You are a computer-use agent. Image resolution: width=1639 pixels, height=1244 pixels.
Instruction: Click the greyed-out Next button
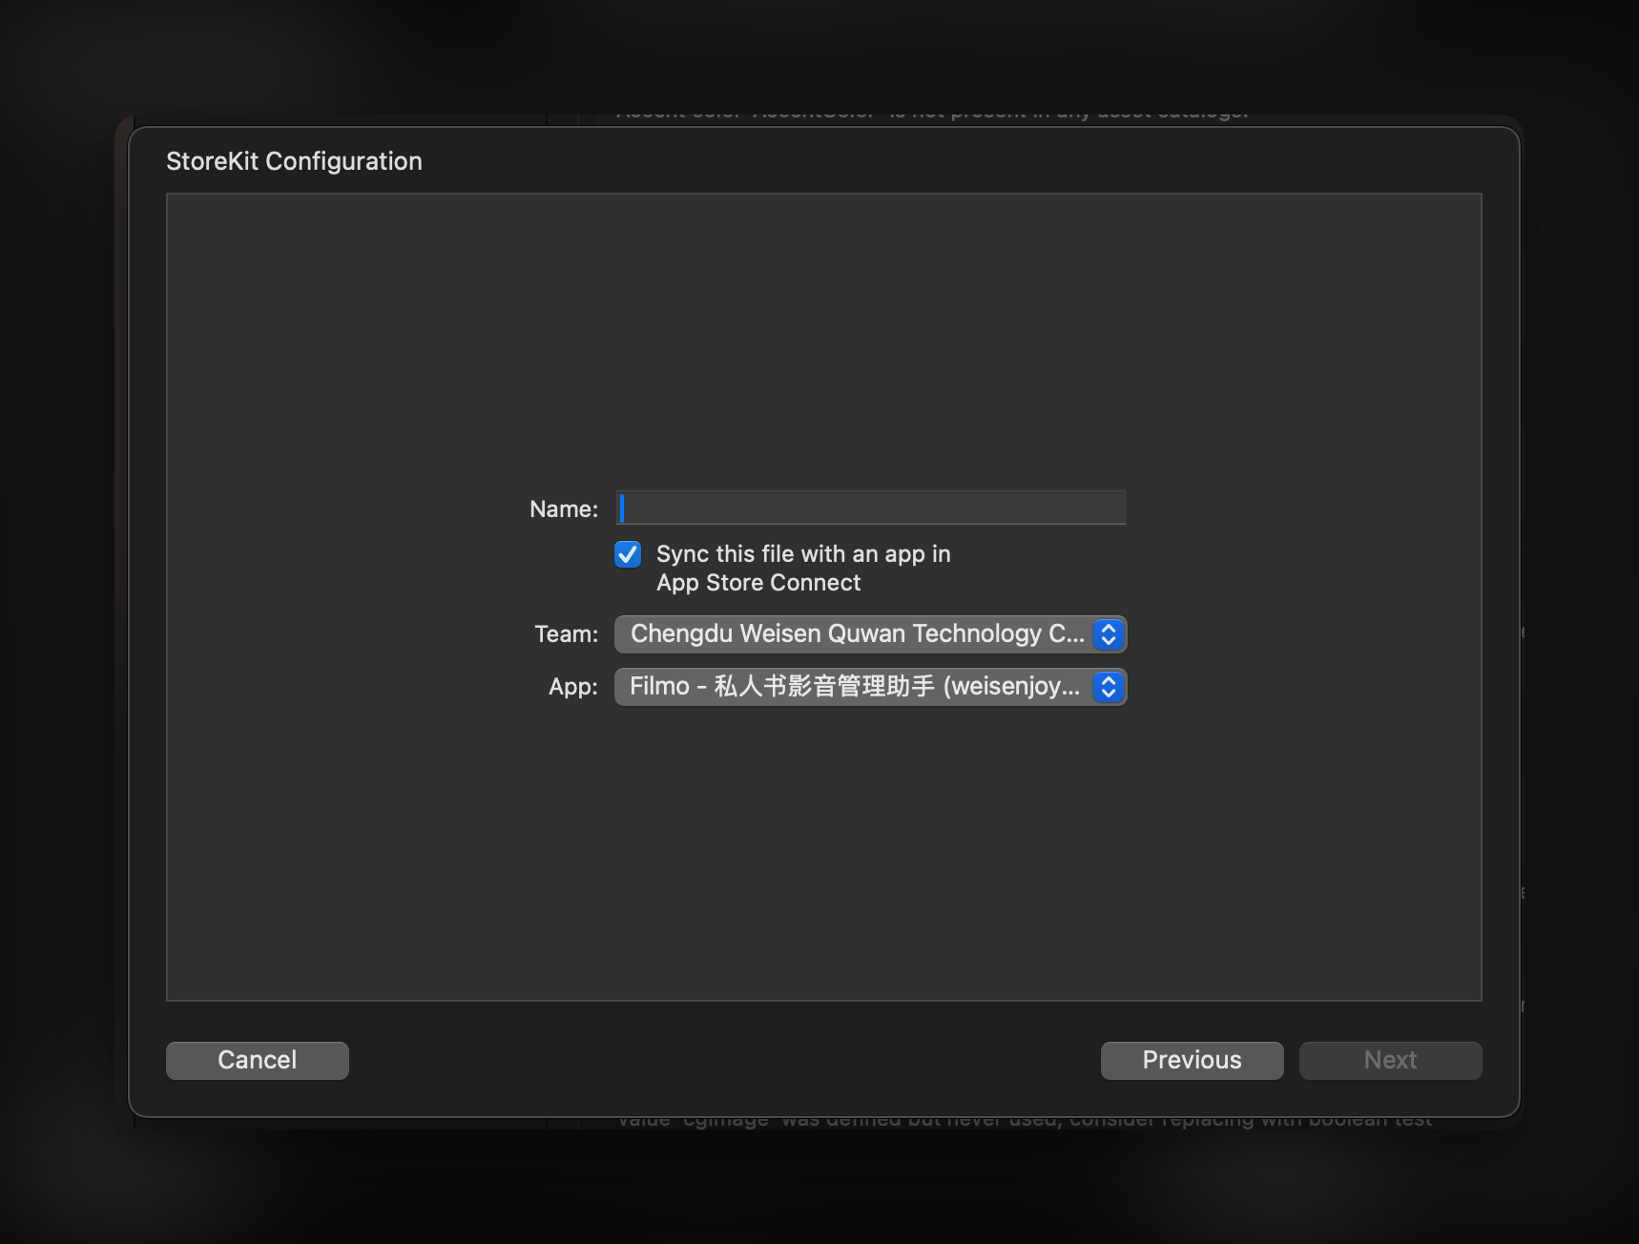pos(1390,1060)
